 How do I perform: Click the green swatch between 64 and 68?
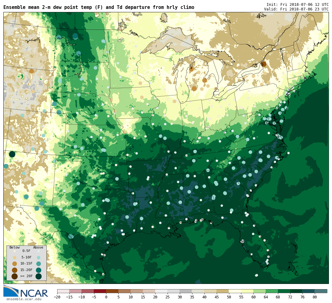click(x=272, y=291)
